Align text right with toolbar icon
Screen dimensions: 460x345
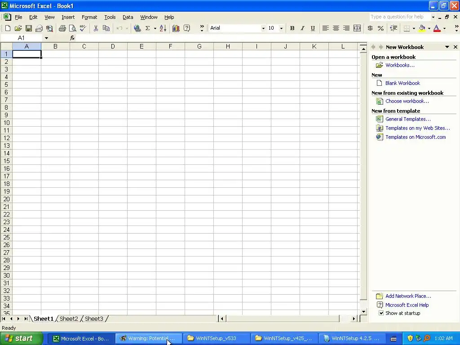click(x=346, y=28)
